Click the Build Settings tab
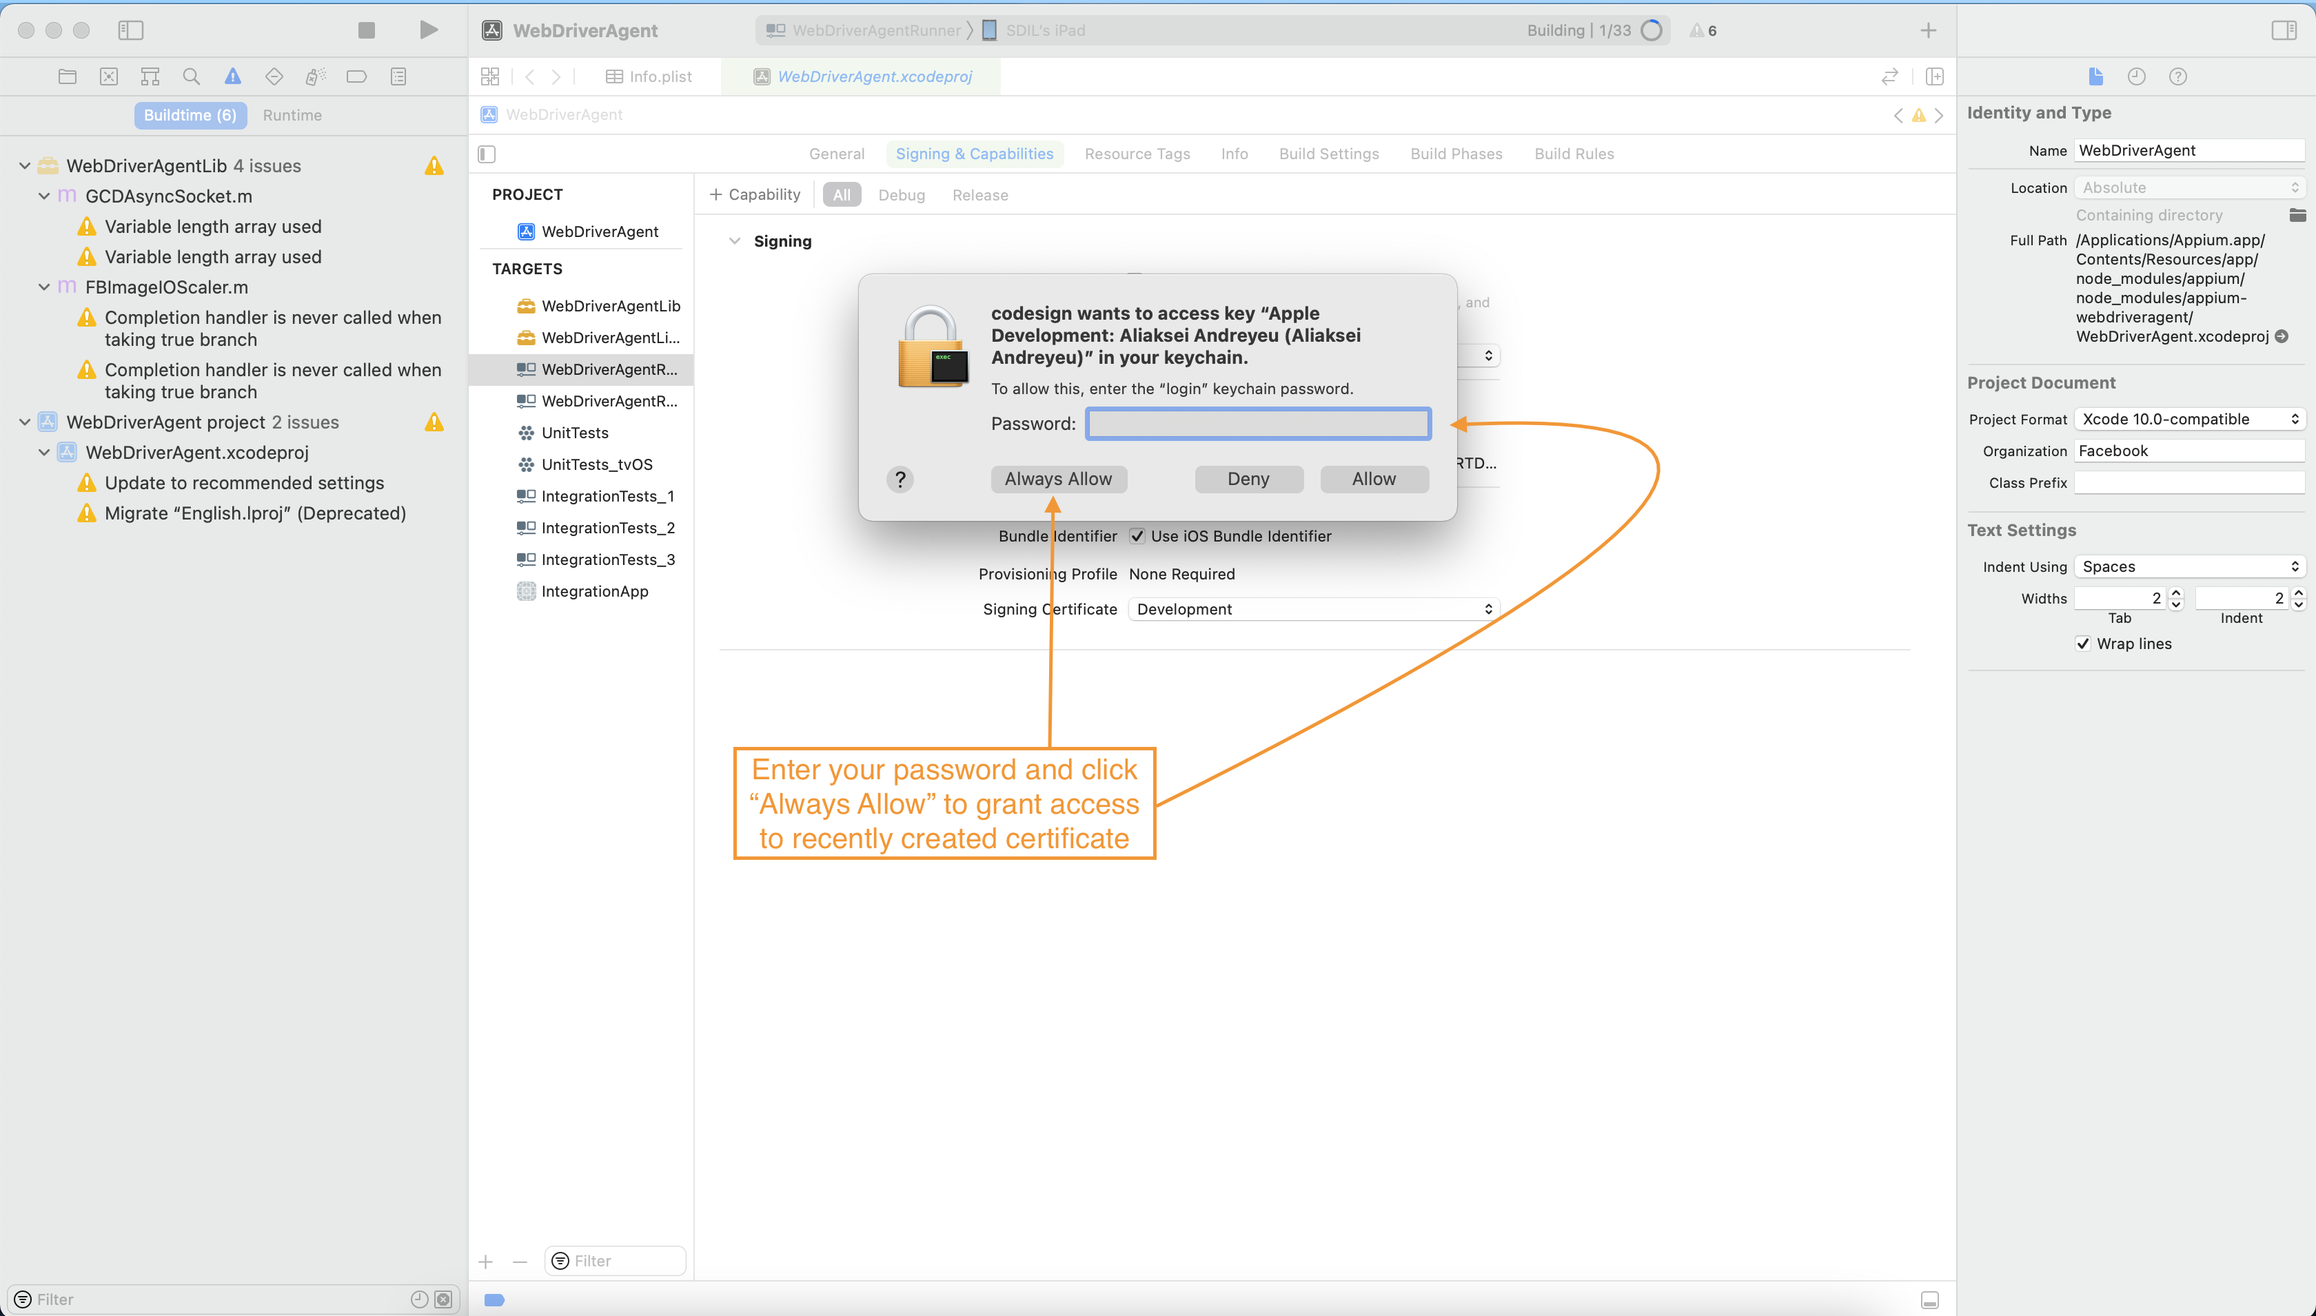The image size is (2316, 1316). point(1327,152)
